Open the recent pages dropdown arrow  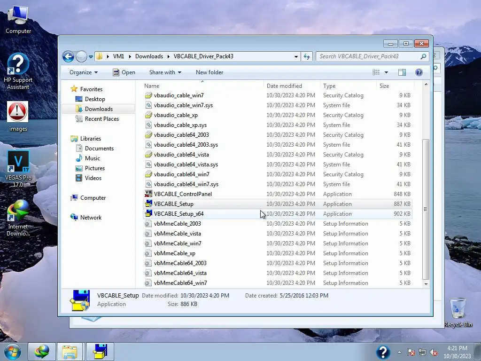pos(91,57)
